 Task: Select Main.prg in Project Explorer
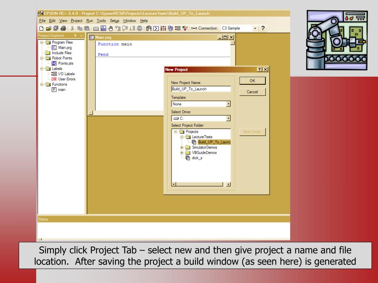(x=62, y=48)
